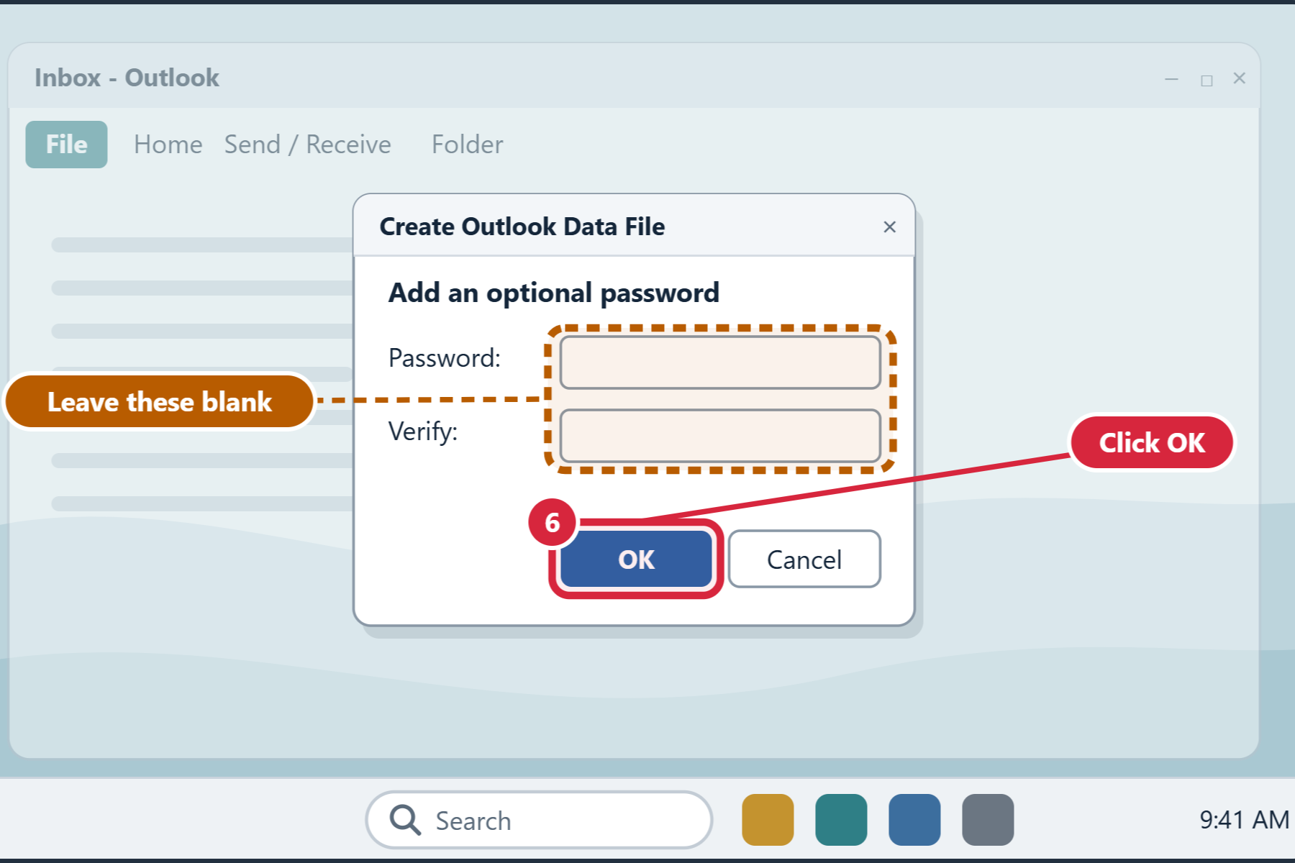Click OK in the data file dialog
1295x863 pixels.
tap(636, 559)
